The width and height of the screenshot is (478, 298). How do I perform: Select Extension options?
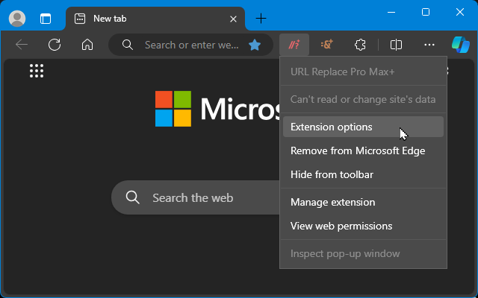click(363, 127)
